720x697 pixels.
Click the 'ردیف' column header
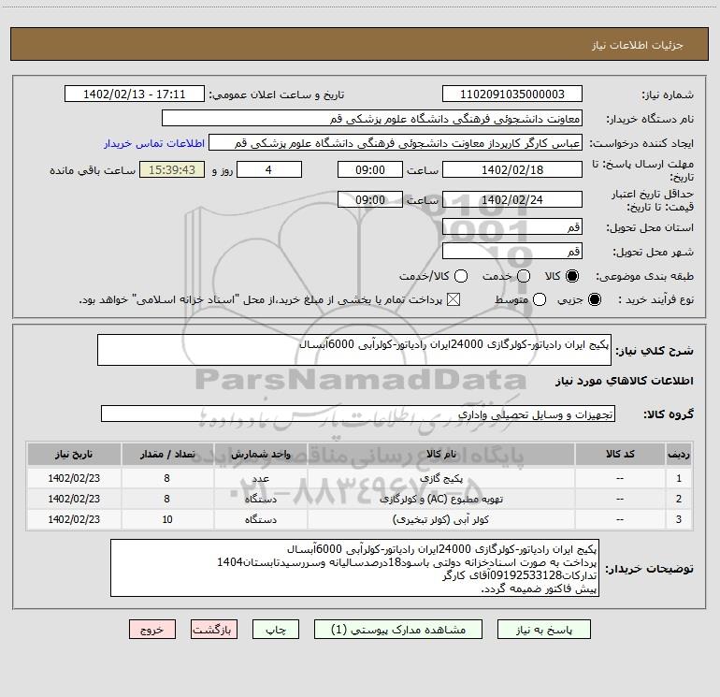point(679,455)
